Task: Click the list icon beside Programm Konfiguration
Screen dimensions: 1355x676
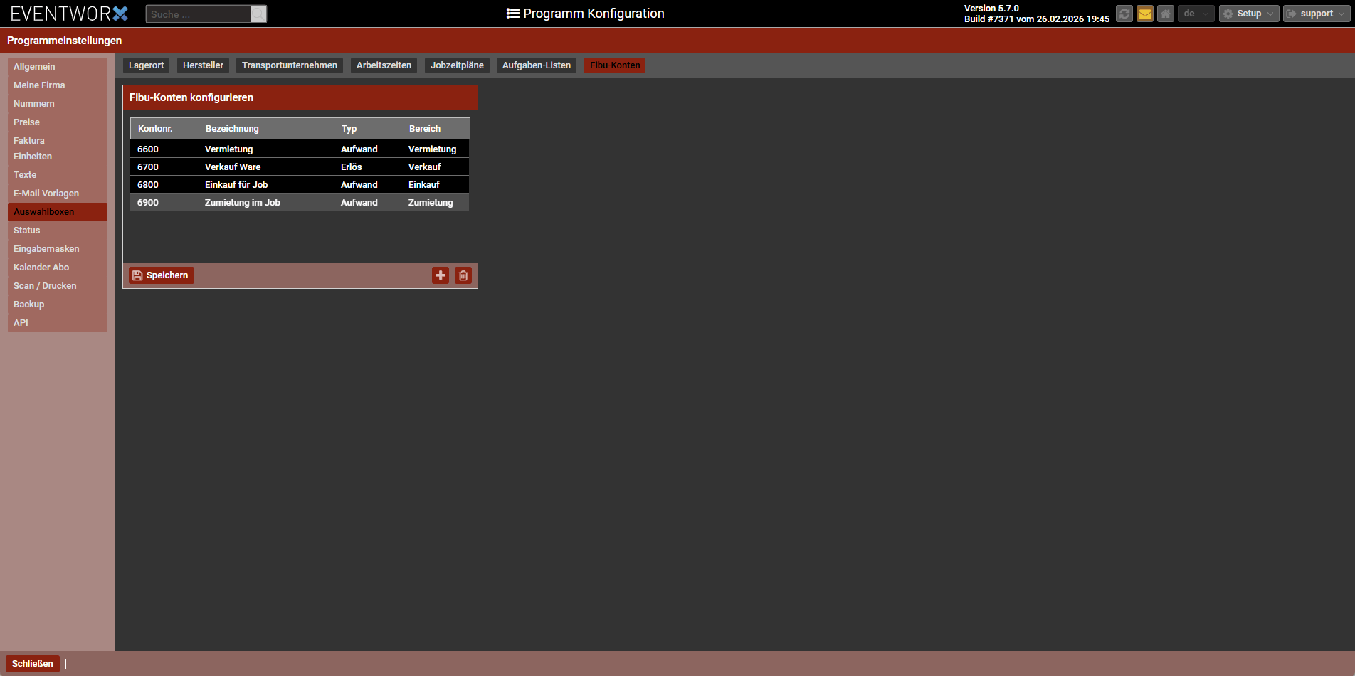Action: [x=512, y=14]
